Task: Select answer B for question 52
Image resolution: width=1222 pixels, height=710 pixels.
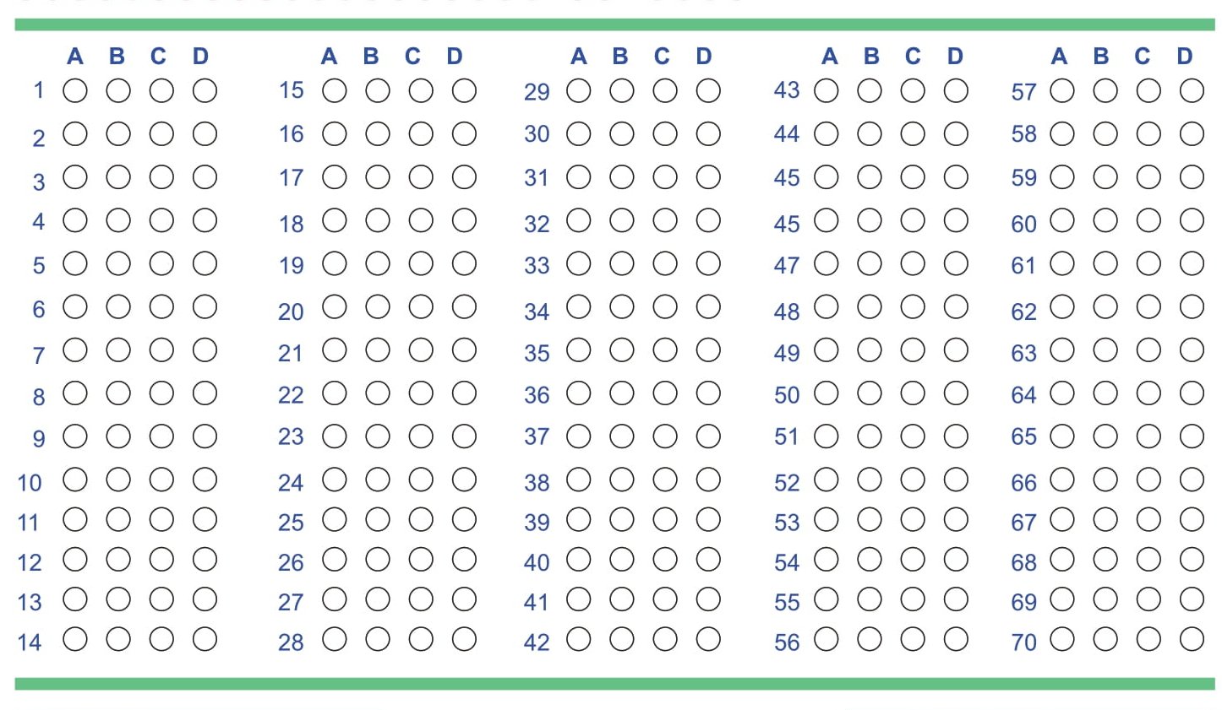Action: coord(870,480)
